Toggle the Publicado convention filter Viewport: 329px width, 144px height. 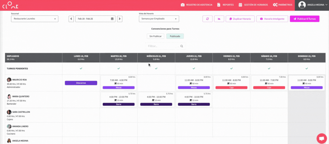(175, 36)
